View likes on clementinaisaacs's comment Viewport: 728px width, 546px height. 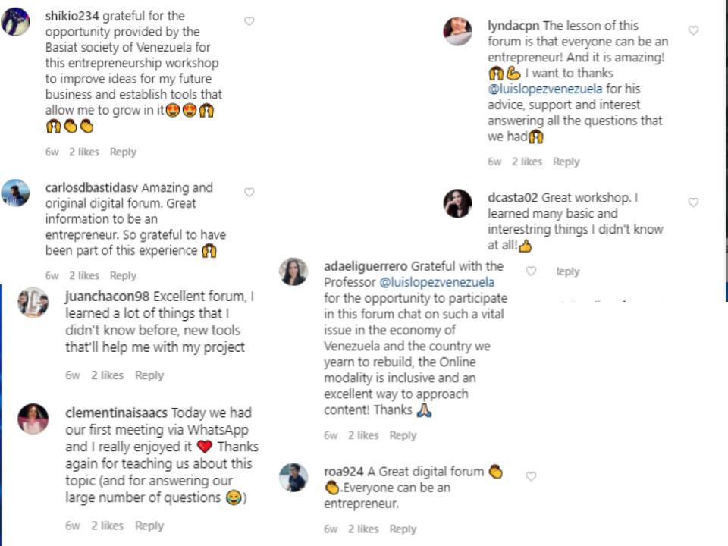107,526
